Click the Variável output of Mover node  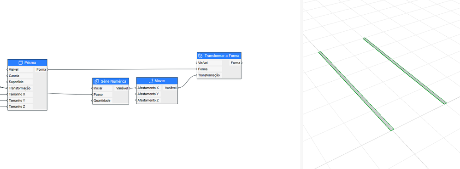point(171,88)
